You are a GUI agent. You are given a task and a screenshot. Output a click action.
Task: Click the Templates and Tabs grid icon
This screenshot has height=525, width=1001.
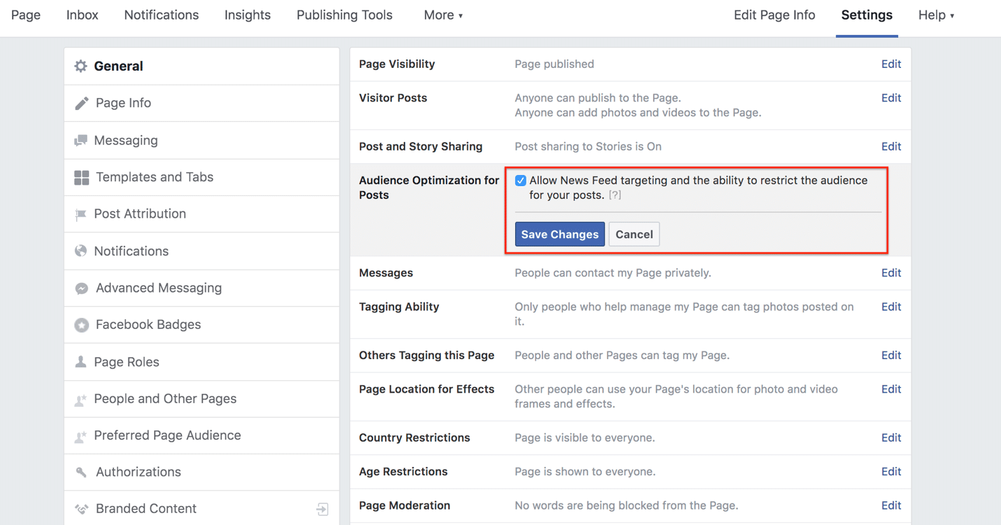82,178
